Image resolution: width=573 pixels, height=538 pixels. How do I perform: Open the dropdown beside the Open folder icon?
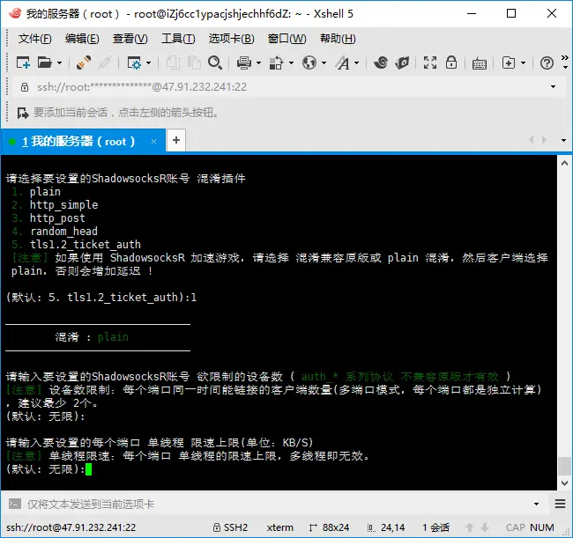(x=59, y=63)
